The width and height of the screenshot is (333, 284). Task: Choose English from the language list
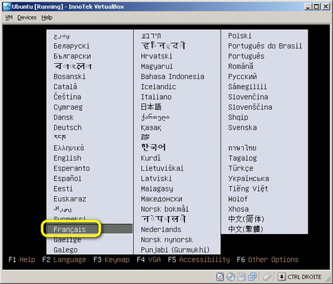point(67,158)
